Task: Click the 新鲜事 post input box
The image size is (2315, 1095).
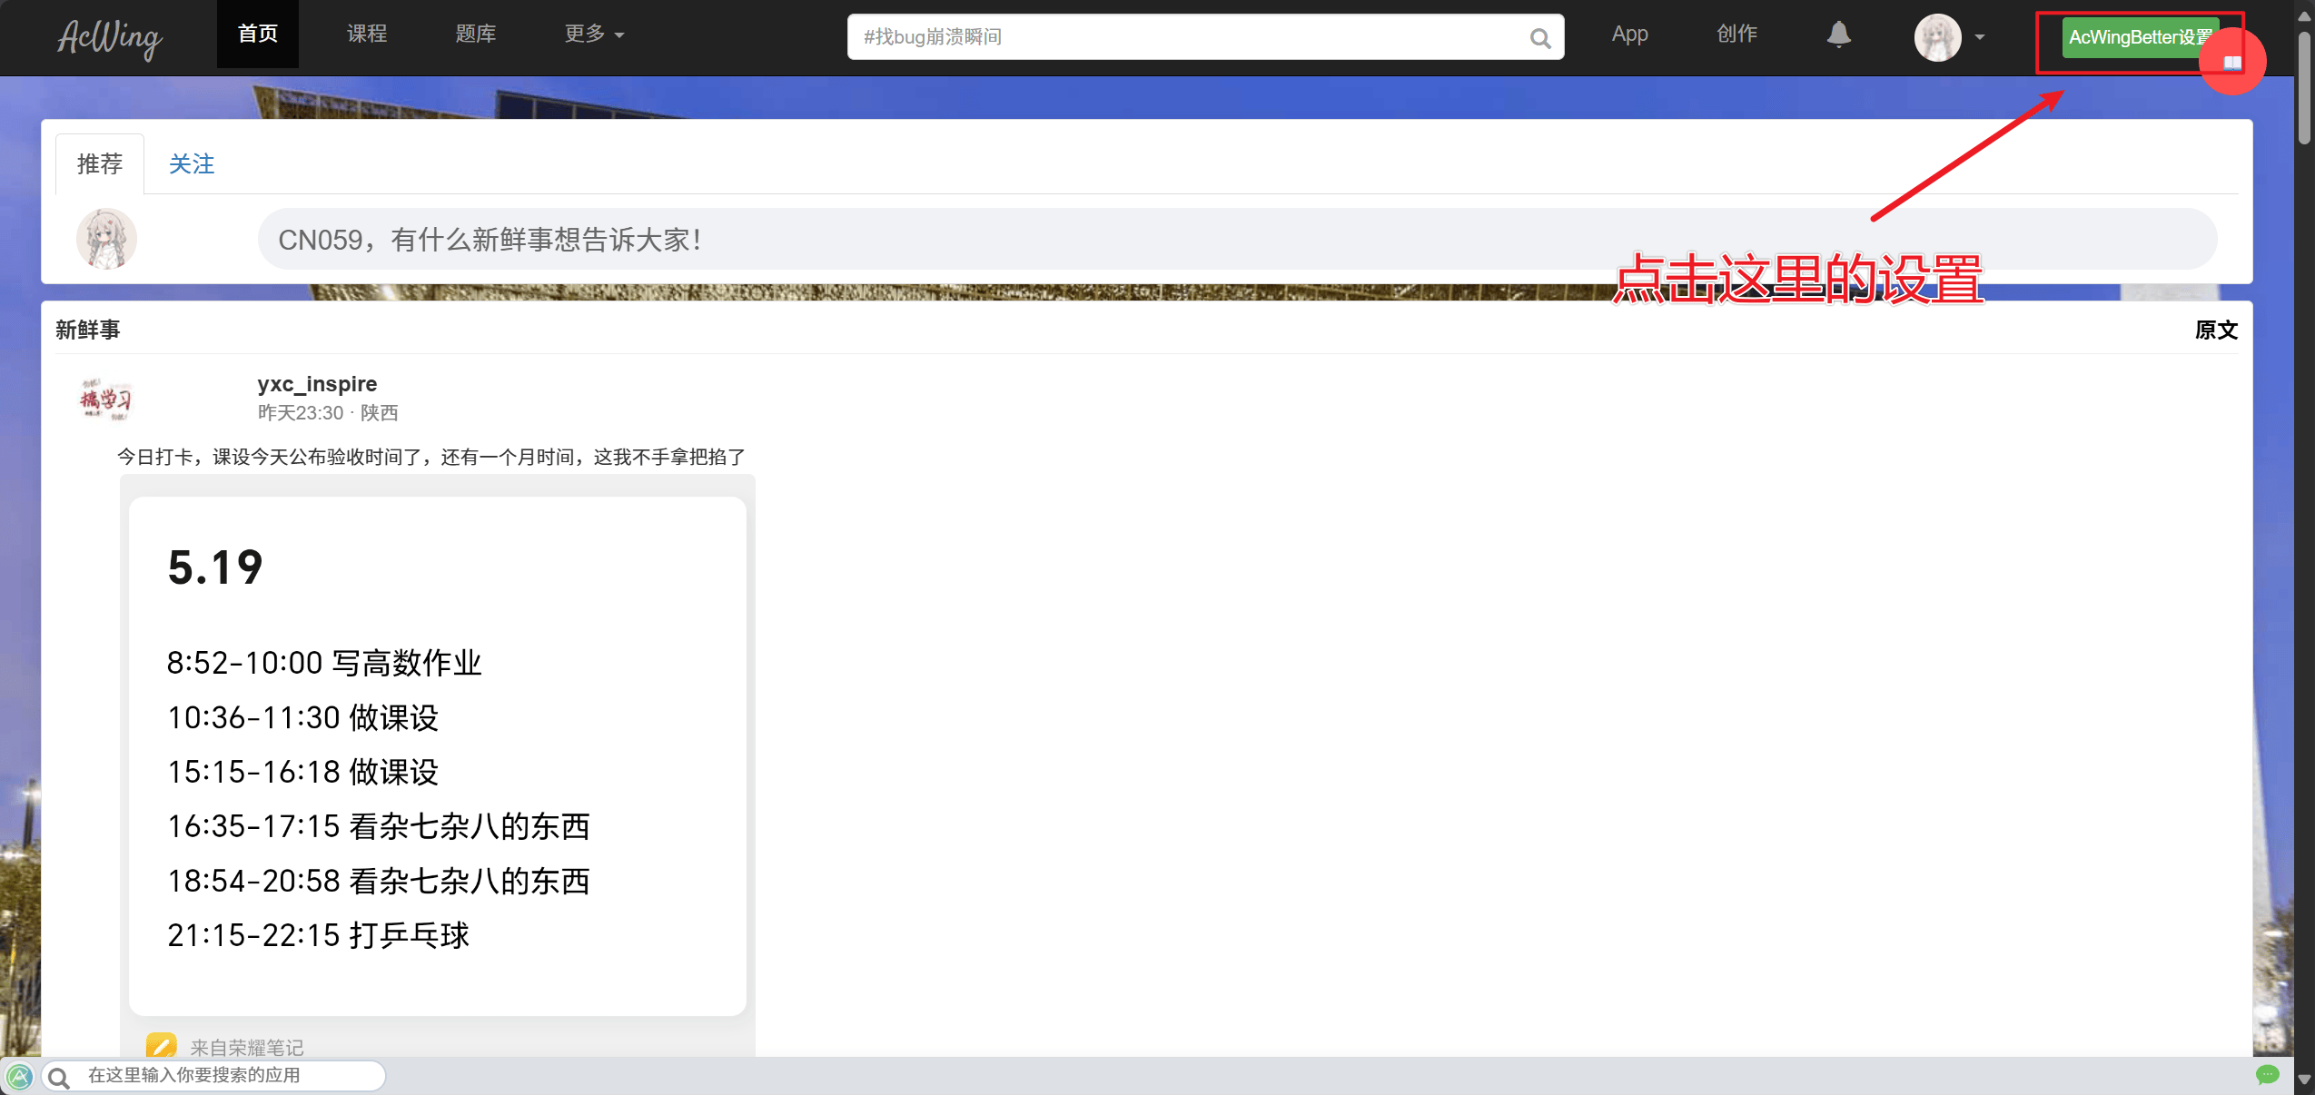Action: pos(1236,240)
